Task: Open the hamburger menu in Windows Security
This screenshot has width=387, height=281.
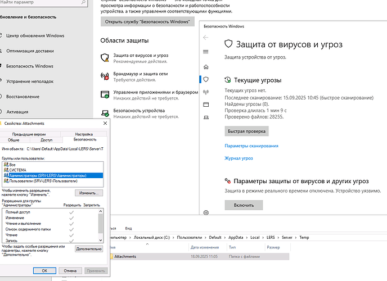Action: coord(206,51)
